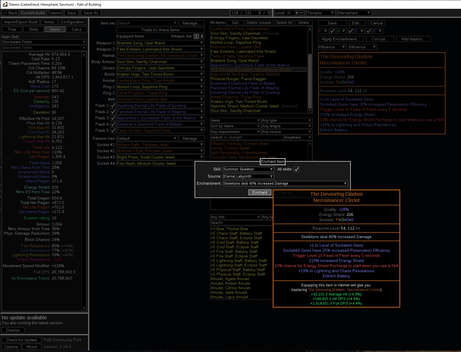This screenshot has height=352, width=461.
Task: Click the jewel Search field containing 'to strength'
Action: tap(247, 138)
